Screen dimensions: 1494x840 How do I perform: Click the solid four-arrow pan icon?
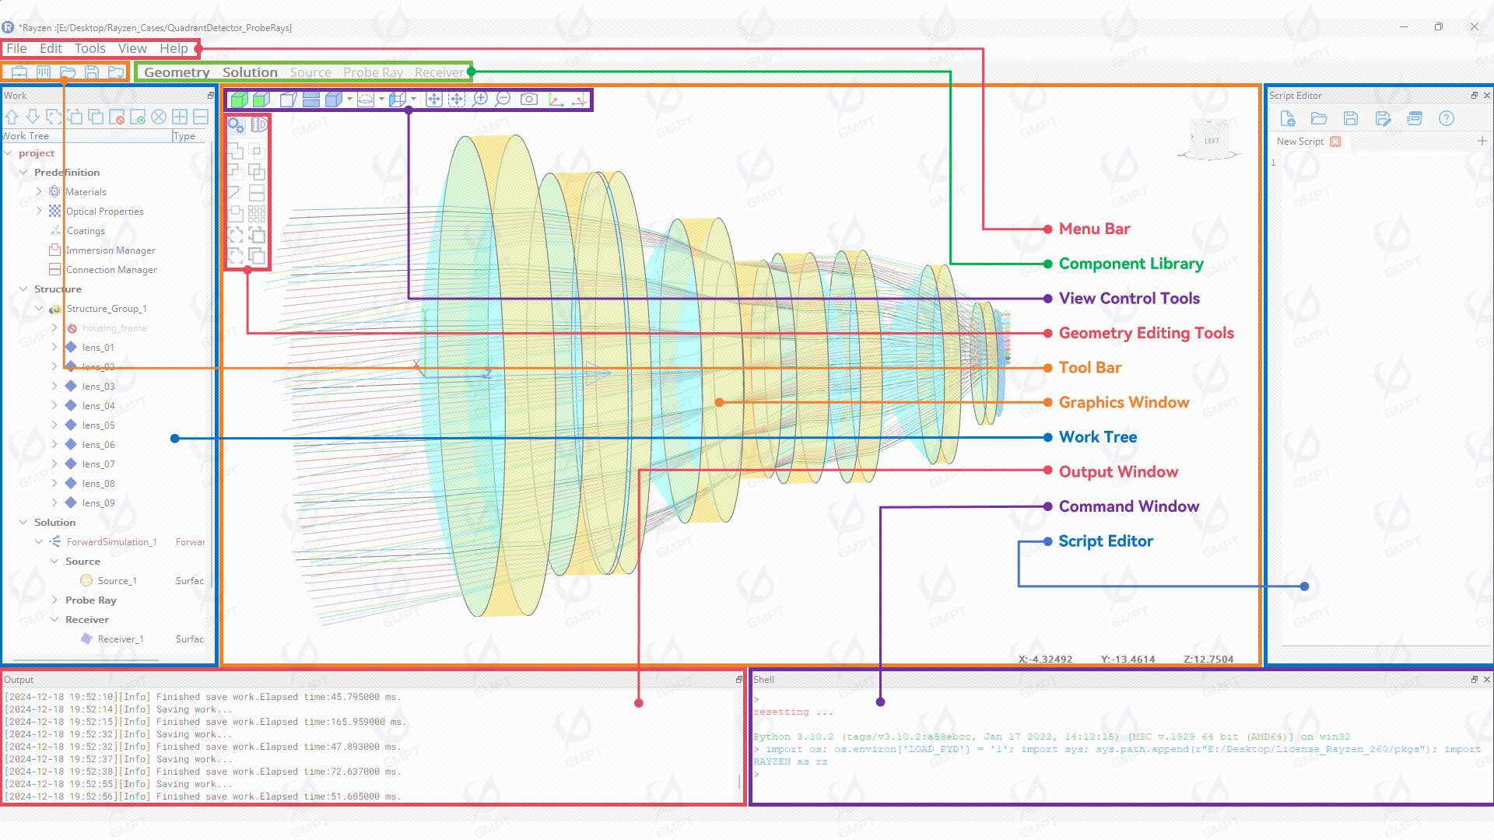point(434,99)
